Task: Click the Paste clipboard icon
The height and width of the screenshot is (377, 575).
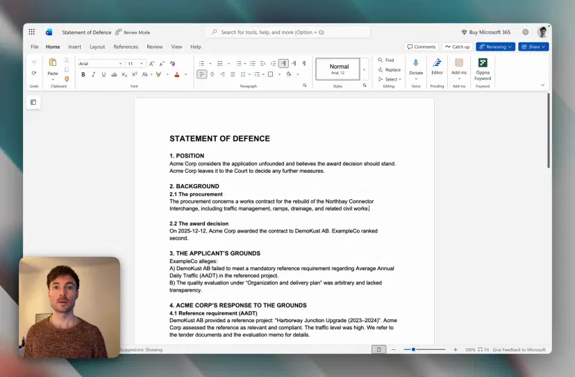Action: click(53, 62)
